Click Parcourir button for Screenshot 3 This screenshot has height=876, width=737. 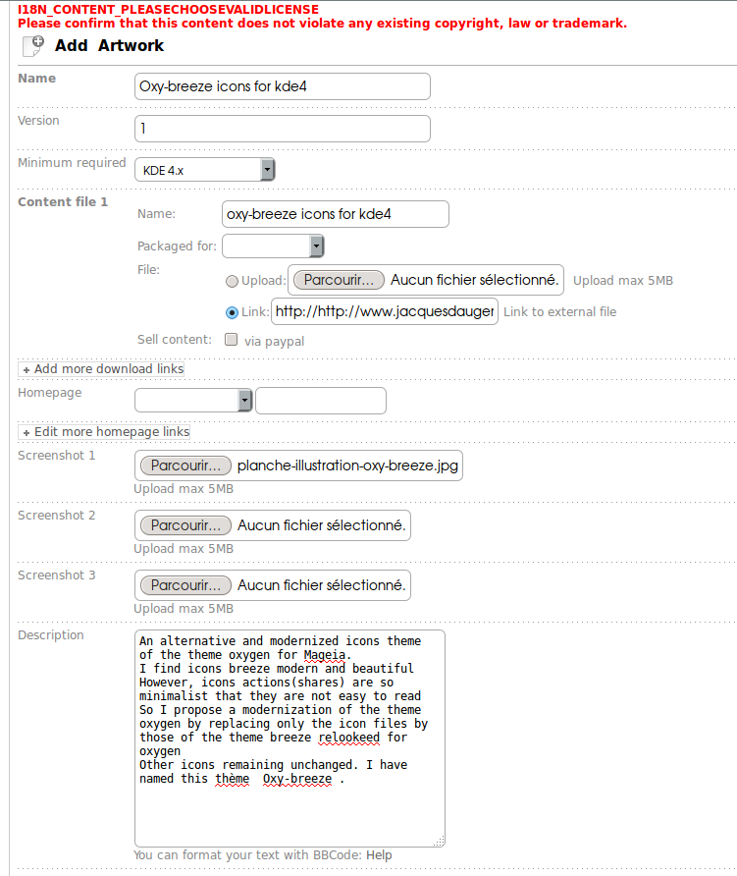(185, 585)
